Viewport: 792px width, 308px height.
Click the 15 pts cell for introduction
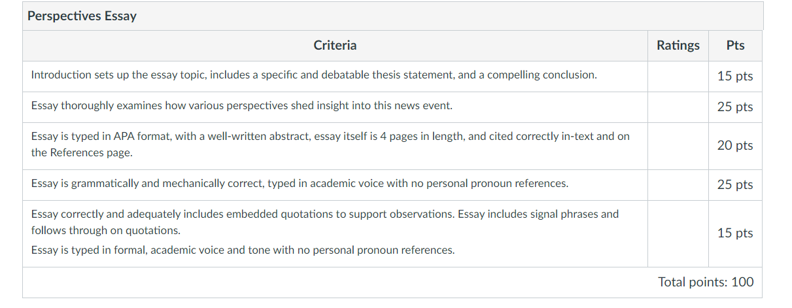(x=735, y=76)
